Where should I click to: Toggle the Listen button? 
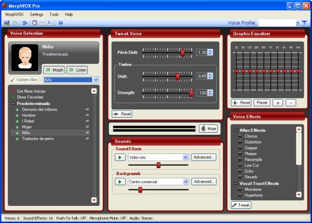pos(77,70)
